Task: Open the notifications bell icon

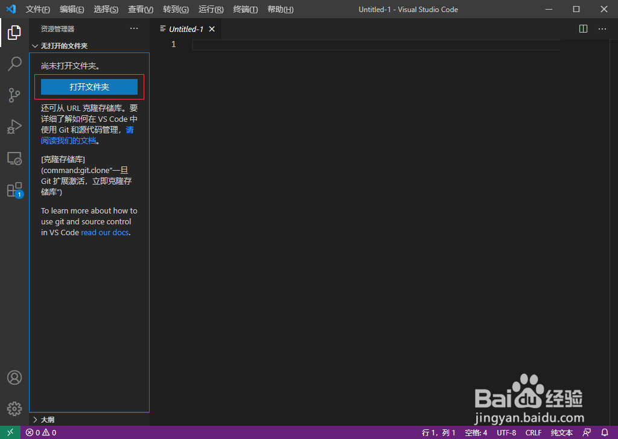Action: pos(605,433)
